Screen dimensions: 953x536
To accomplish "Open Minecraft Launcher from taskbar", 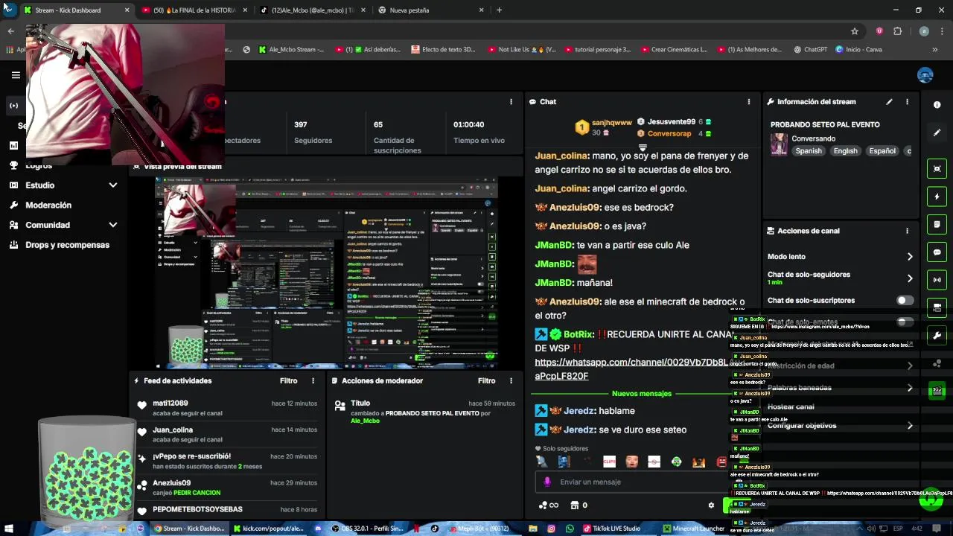I will pyautogui.click(x=694, y=529).
